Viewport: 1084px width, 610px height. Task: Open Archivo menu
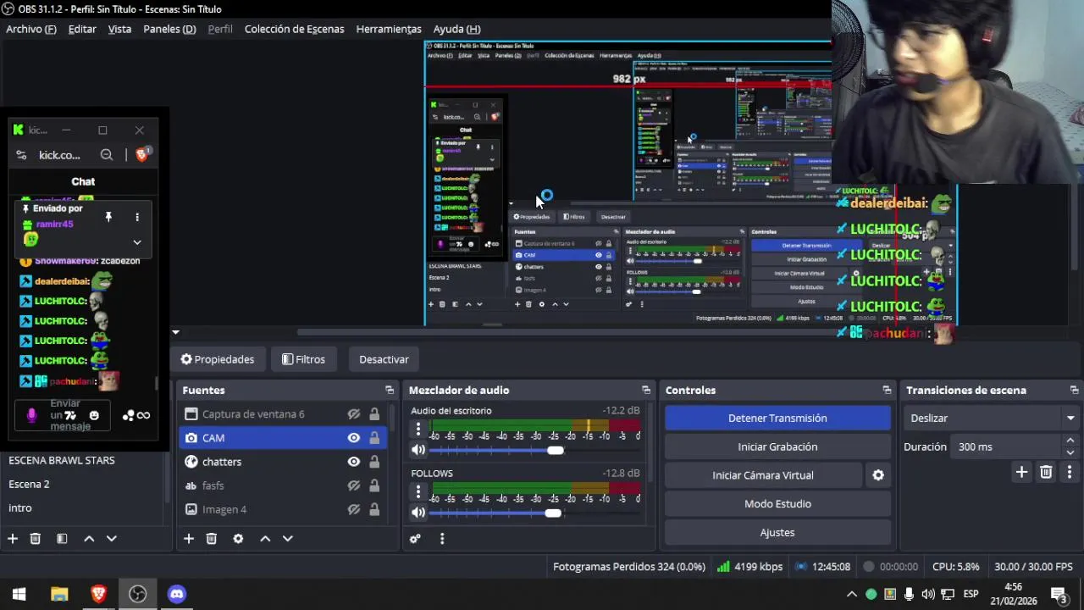pos(31,29)
